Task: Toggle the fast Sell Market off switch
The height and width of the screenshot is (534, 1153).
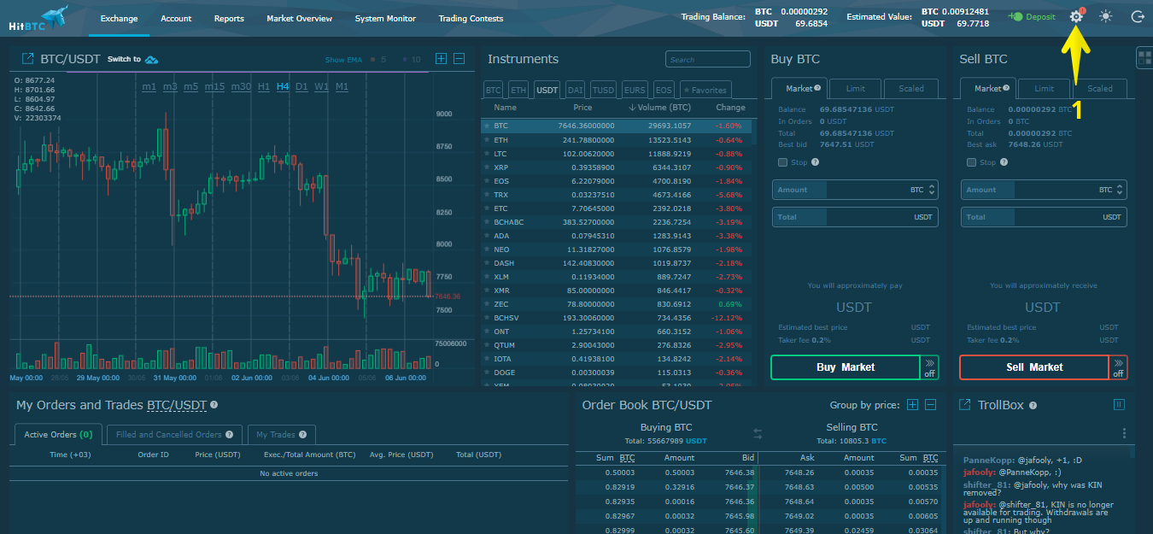Action: [x=1118, y=367]
